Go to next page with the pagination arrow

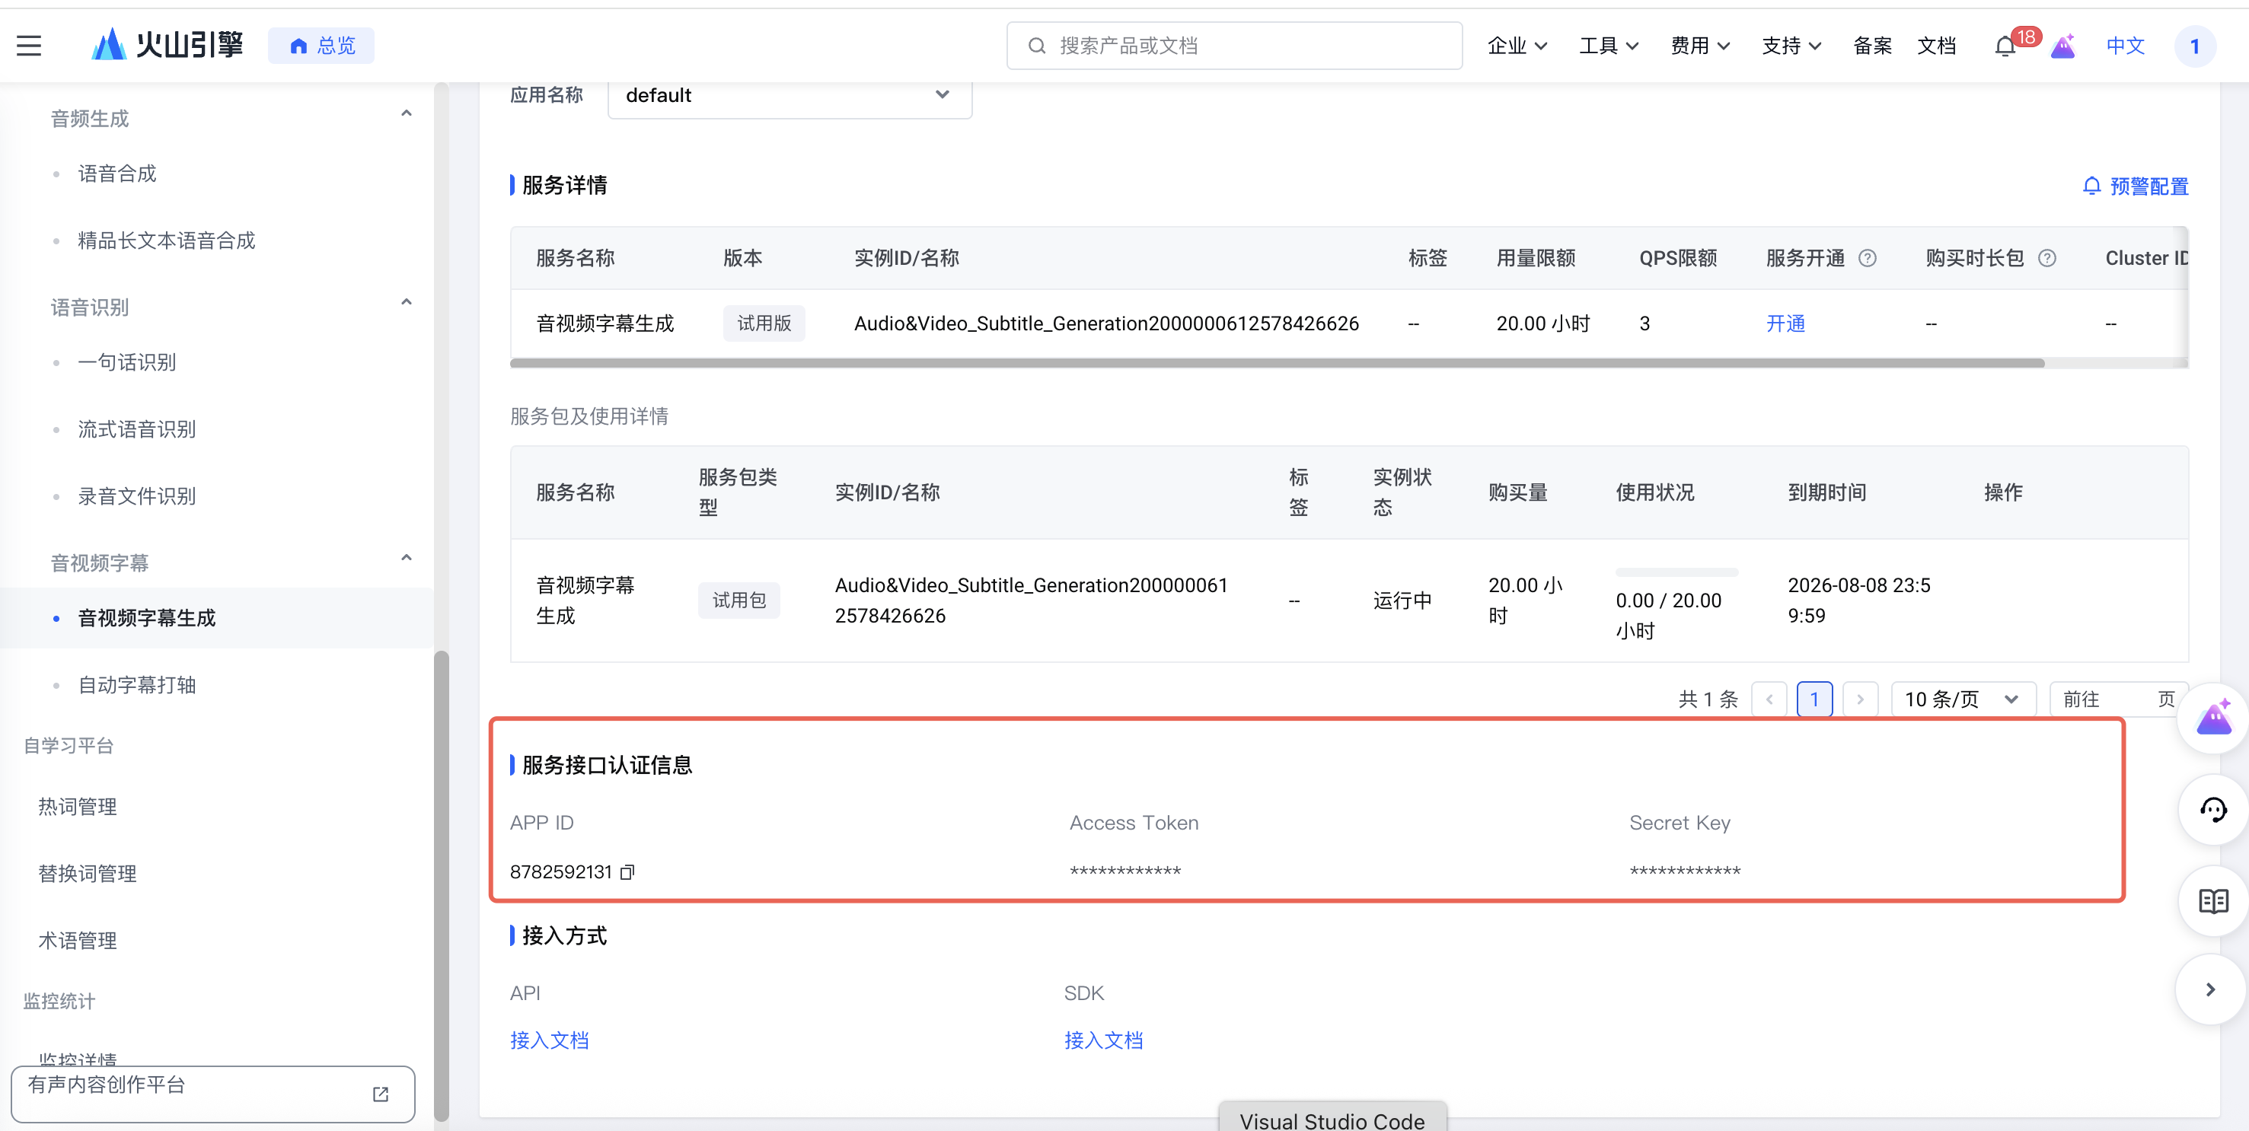pyautogui.click(x=1861, y=698)
